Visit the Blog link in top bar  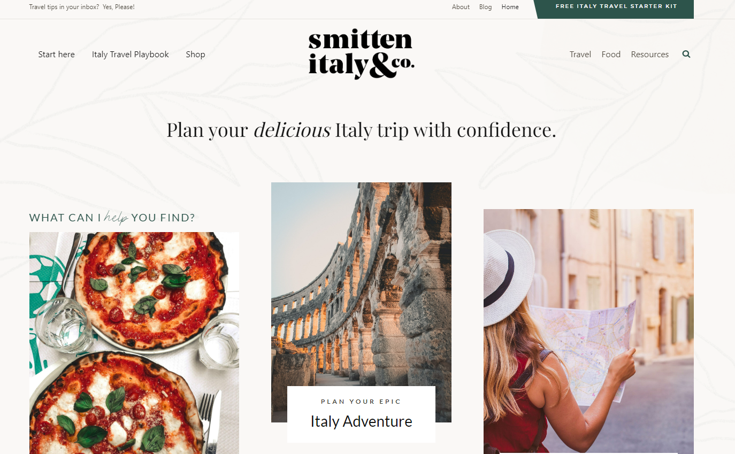(x=485, y=7)
